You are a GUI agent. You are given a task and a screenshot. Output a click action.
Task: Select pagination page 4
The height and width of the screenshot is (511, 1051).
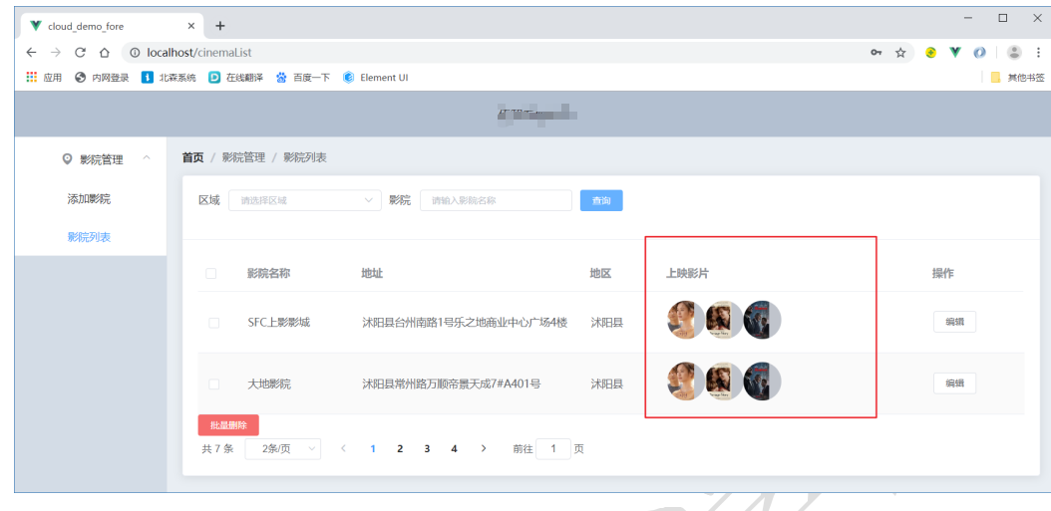tap(454, 448)
